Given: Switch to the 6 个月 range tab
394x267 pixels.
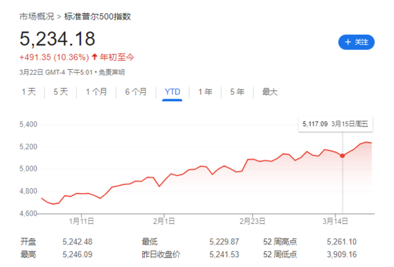Looking at the screenshot, I should tap(136, 92).
